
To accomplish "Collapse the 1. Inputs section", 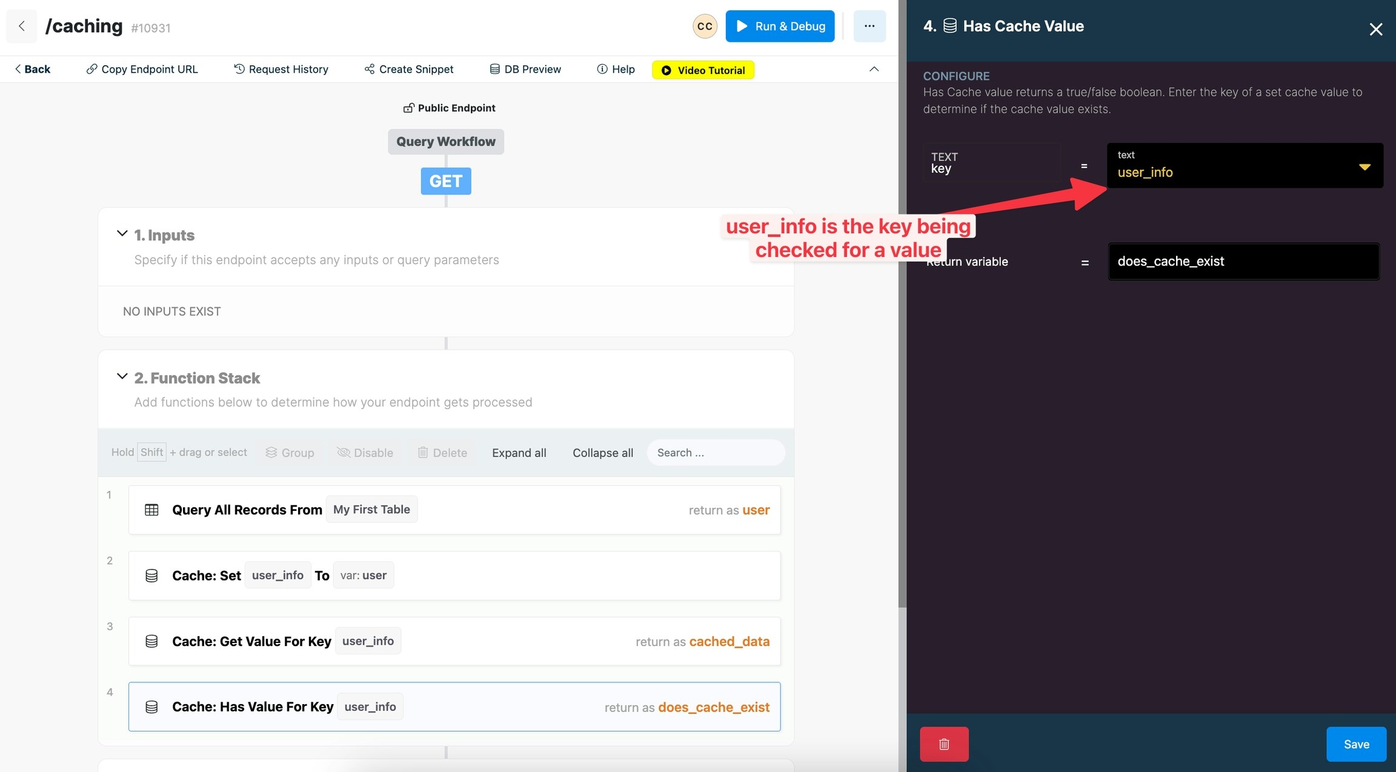I will 122,234.
